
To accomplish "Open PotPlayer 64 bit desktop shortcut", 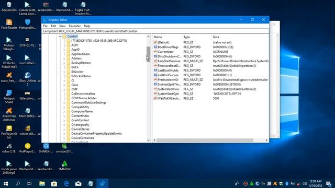I will click(9, 132).
